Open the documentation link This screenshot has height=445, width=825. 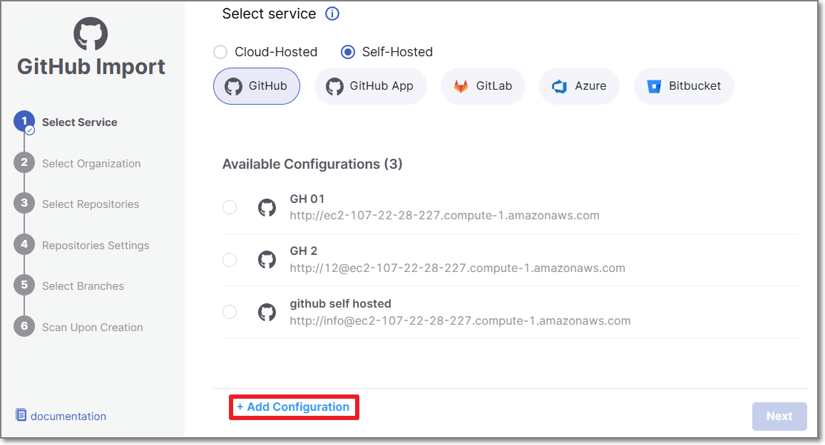68,417
